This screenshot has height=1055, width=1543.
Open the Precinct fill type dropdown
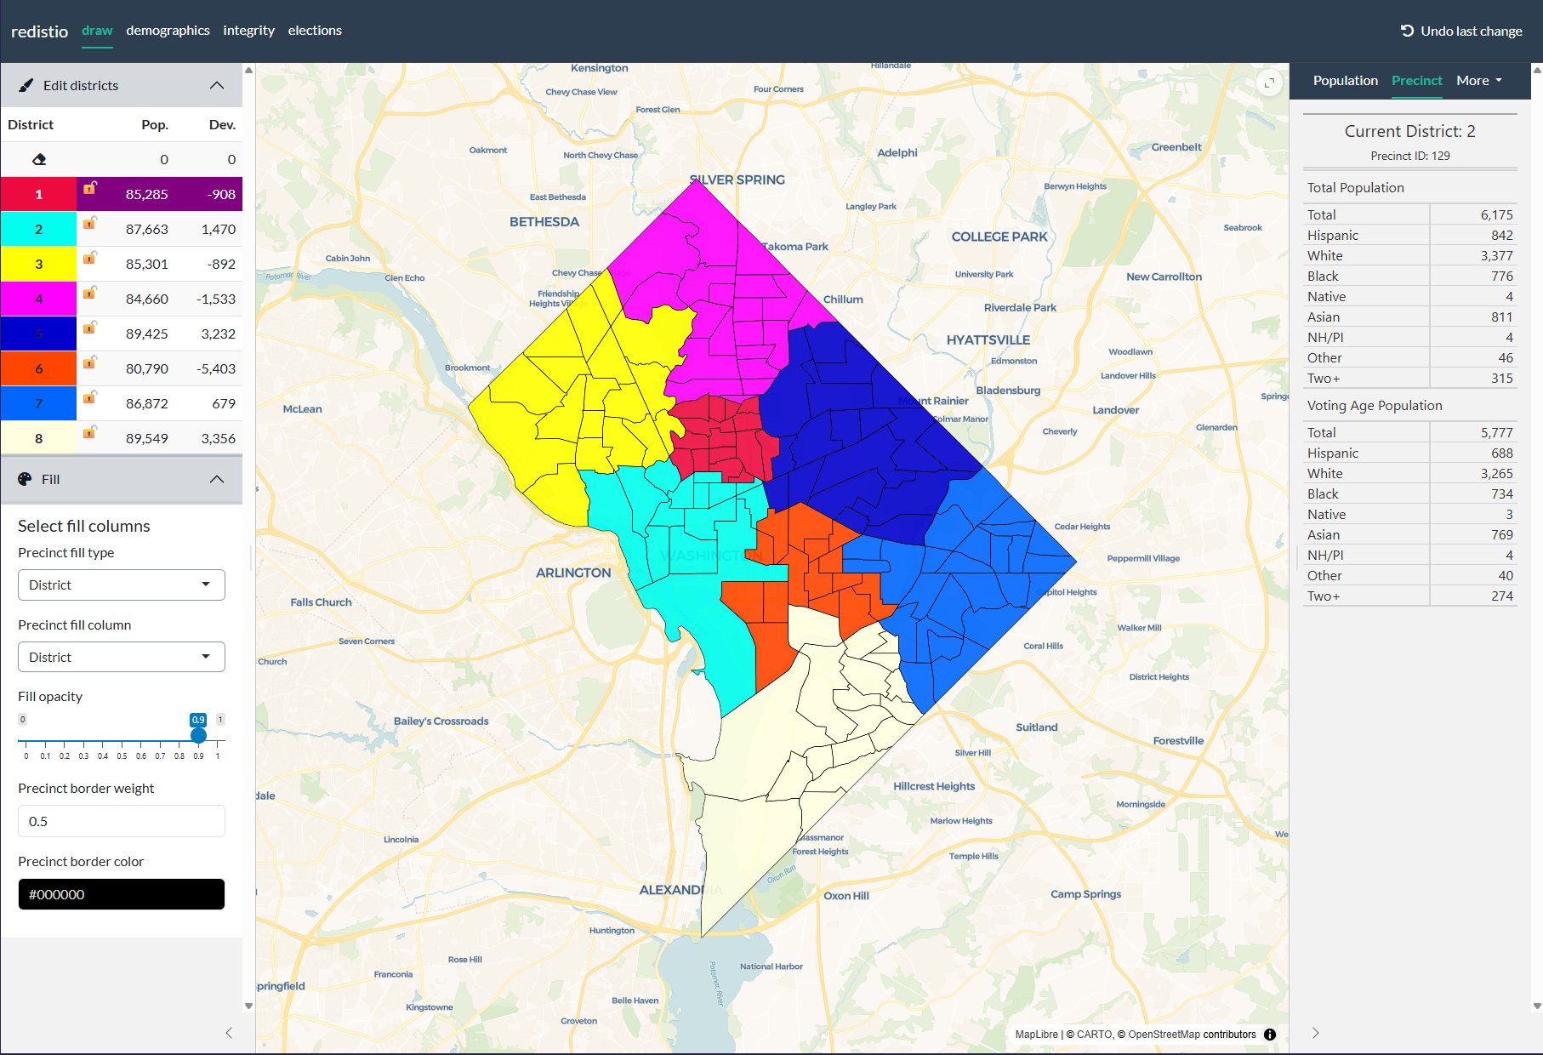(122, 585)
